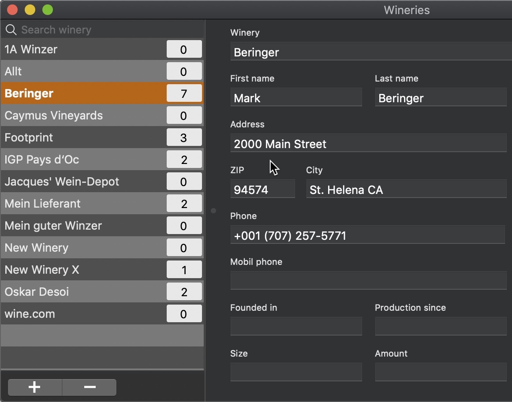Select the Allt winery row
This screenshot has height=402, width=512.
[x=102, y=71]
